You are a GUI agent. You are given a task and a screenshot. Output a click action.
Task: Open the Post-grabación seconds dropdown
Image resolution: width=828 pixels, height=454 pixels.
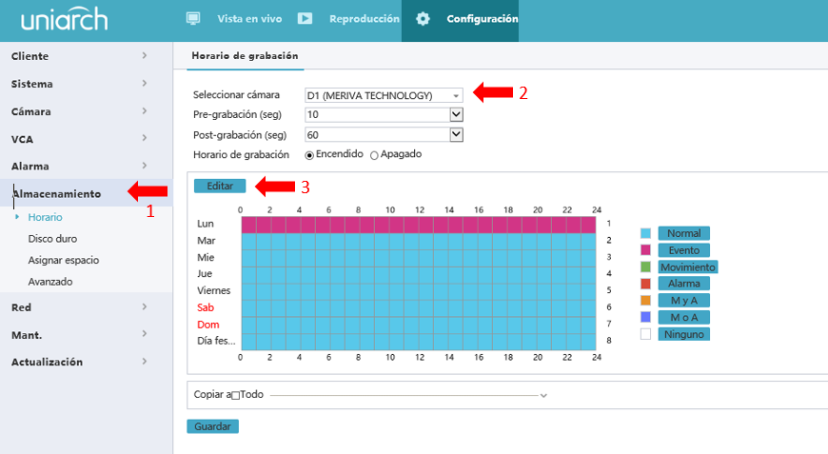[x=456, y=134]
